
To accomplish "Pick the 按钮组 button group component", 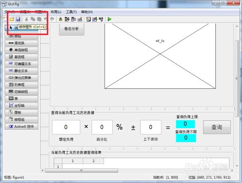I will pos(21,119).
